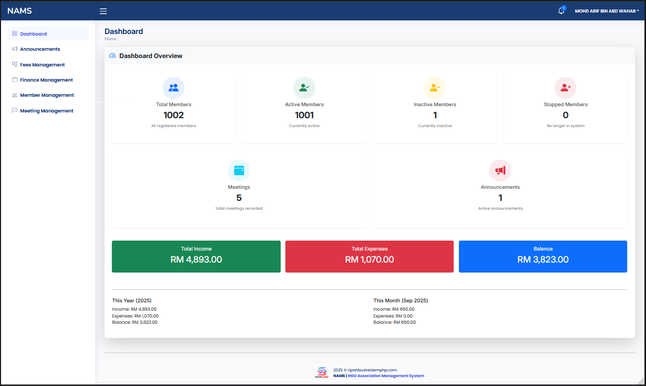Click 'Expenses: RM 1,070.00' yearly line
Image resolution: width=646 pixels, height=386 pixels.
pyautogui.click(x=135, y=316)
